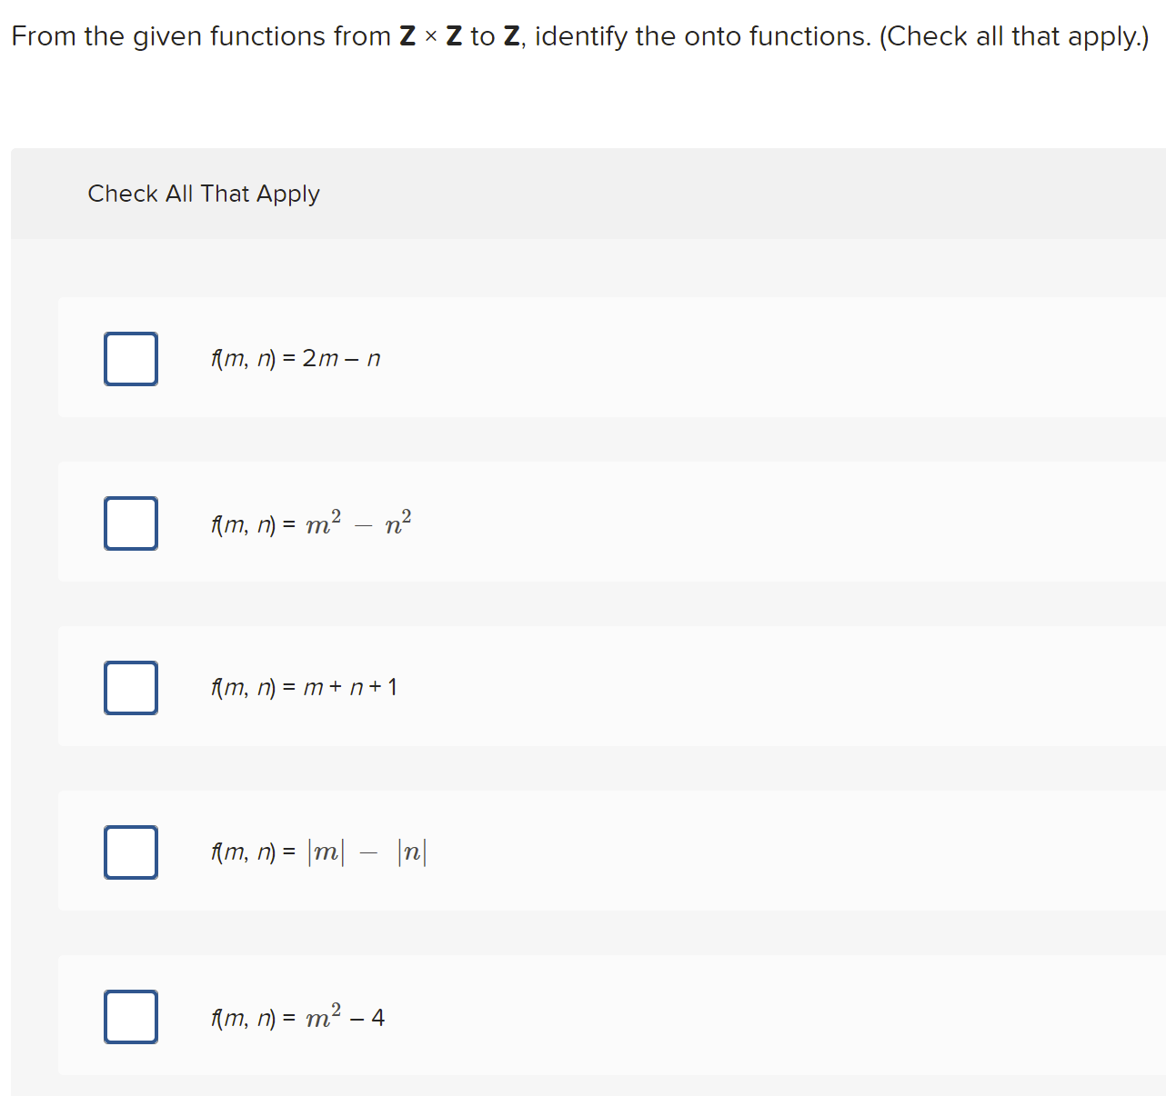Mark the m² − 4 option checkbox
The height and width of the screenshot is (1096, 1166).
coord(131,1017)
